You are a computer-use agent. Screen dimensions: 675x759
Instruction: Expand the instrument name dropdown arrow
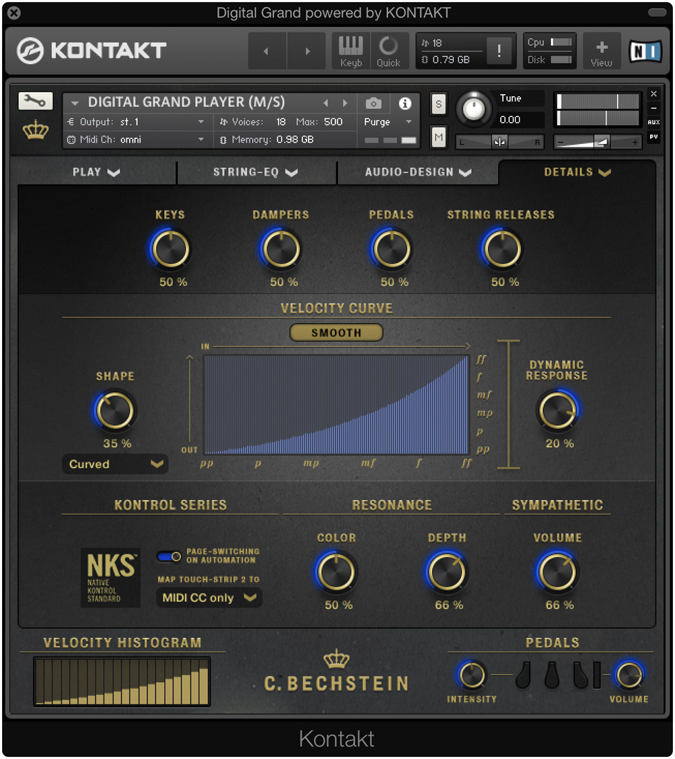74,103
